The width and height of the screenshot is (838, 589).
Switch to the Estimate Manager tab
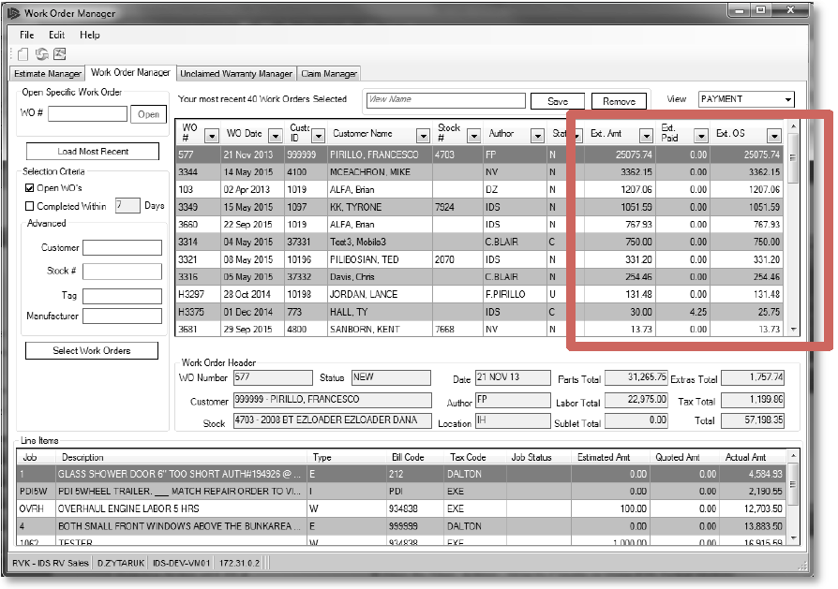click(x=48, y=74)
